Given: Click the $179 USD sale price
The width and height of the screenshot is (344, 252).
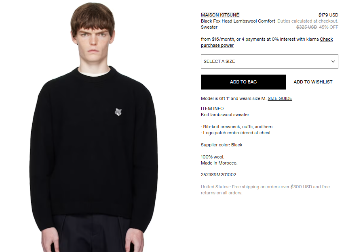Looking at the screenshot, I should (x=328, y=15).
